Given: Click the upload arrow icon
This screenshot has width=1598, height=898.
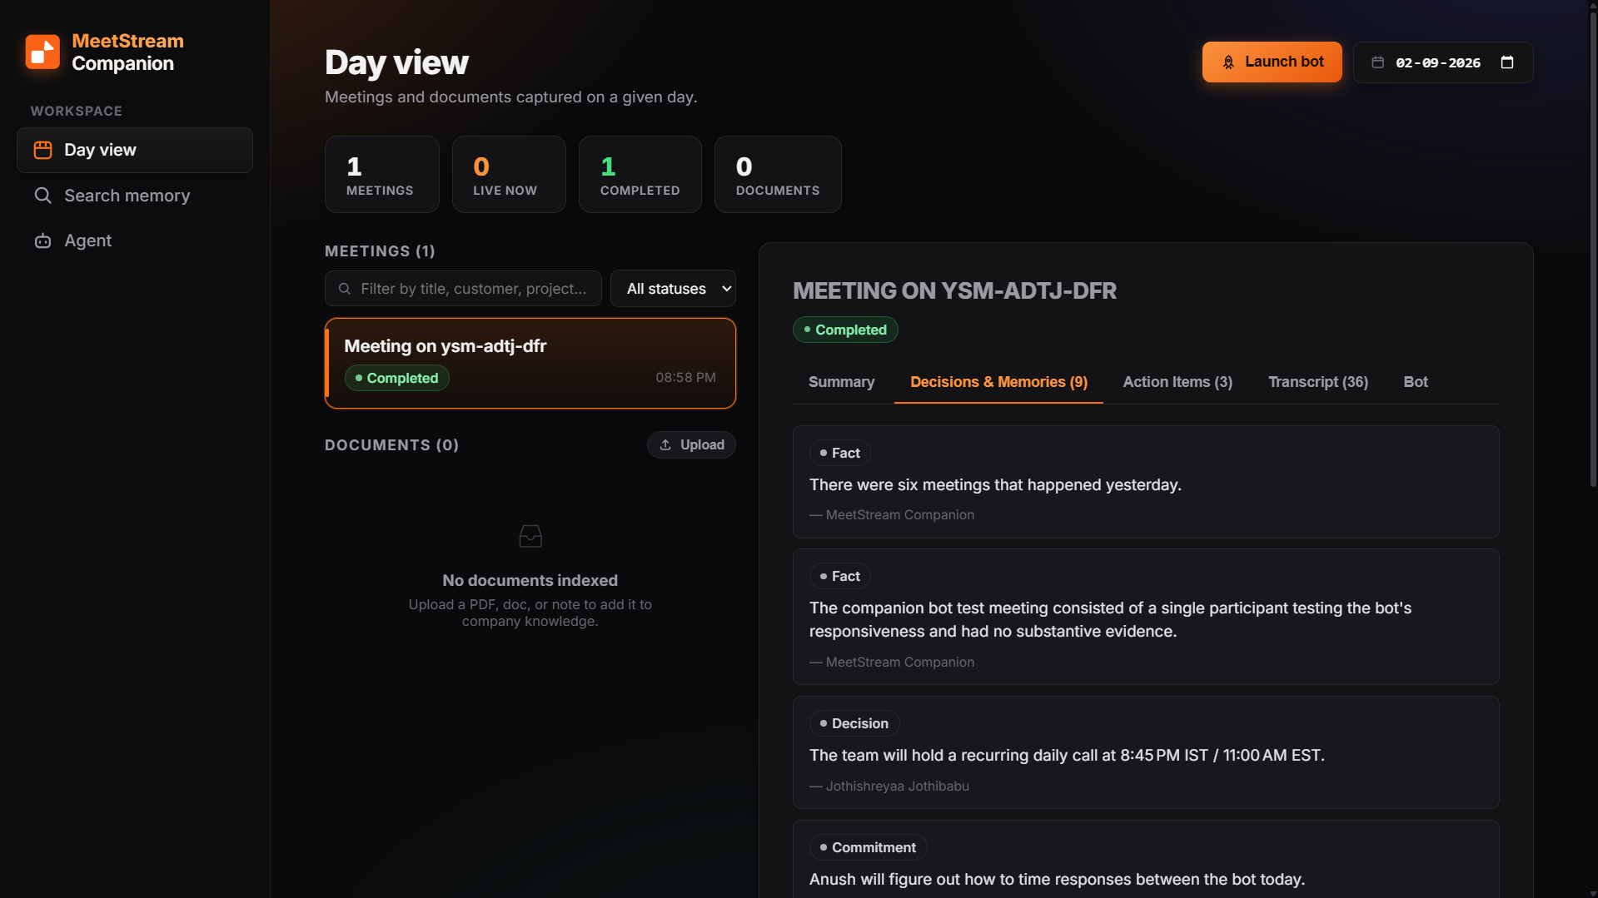Looking at the screenshot, I should tap(665, 445).
